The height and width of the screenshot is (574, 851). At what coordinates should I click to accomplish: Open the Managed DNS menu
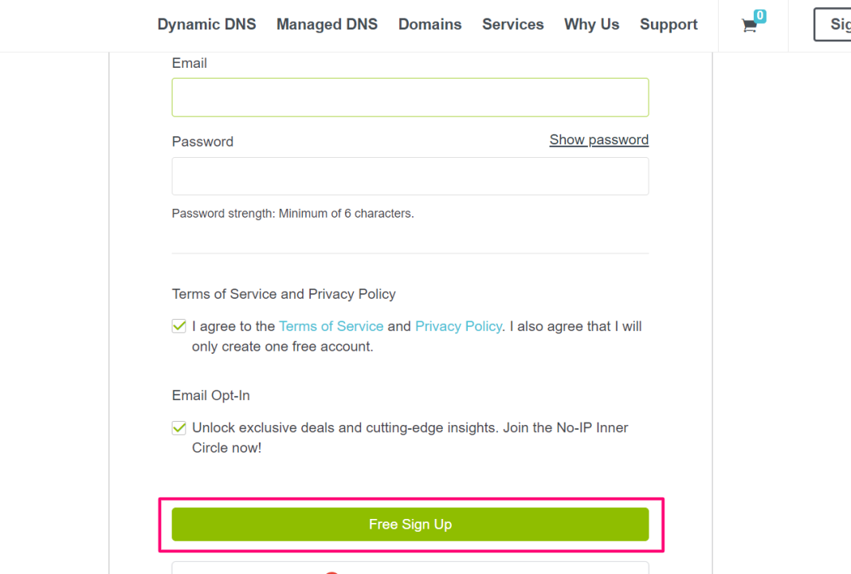click(x=327, y=25)
